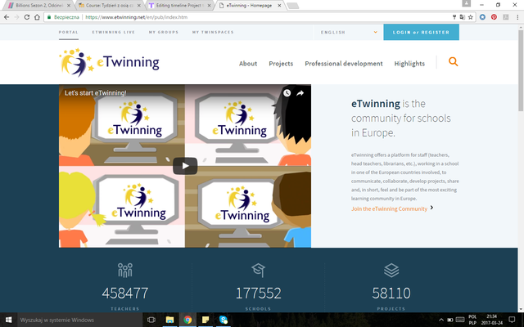This screenshot has height=327, width=524.
Task: Switch to Editing timeline Project tab
Action: [178, 6]
